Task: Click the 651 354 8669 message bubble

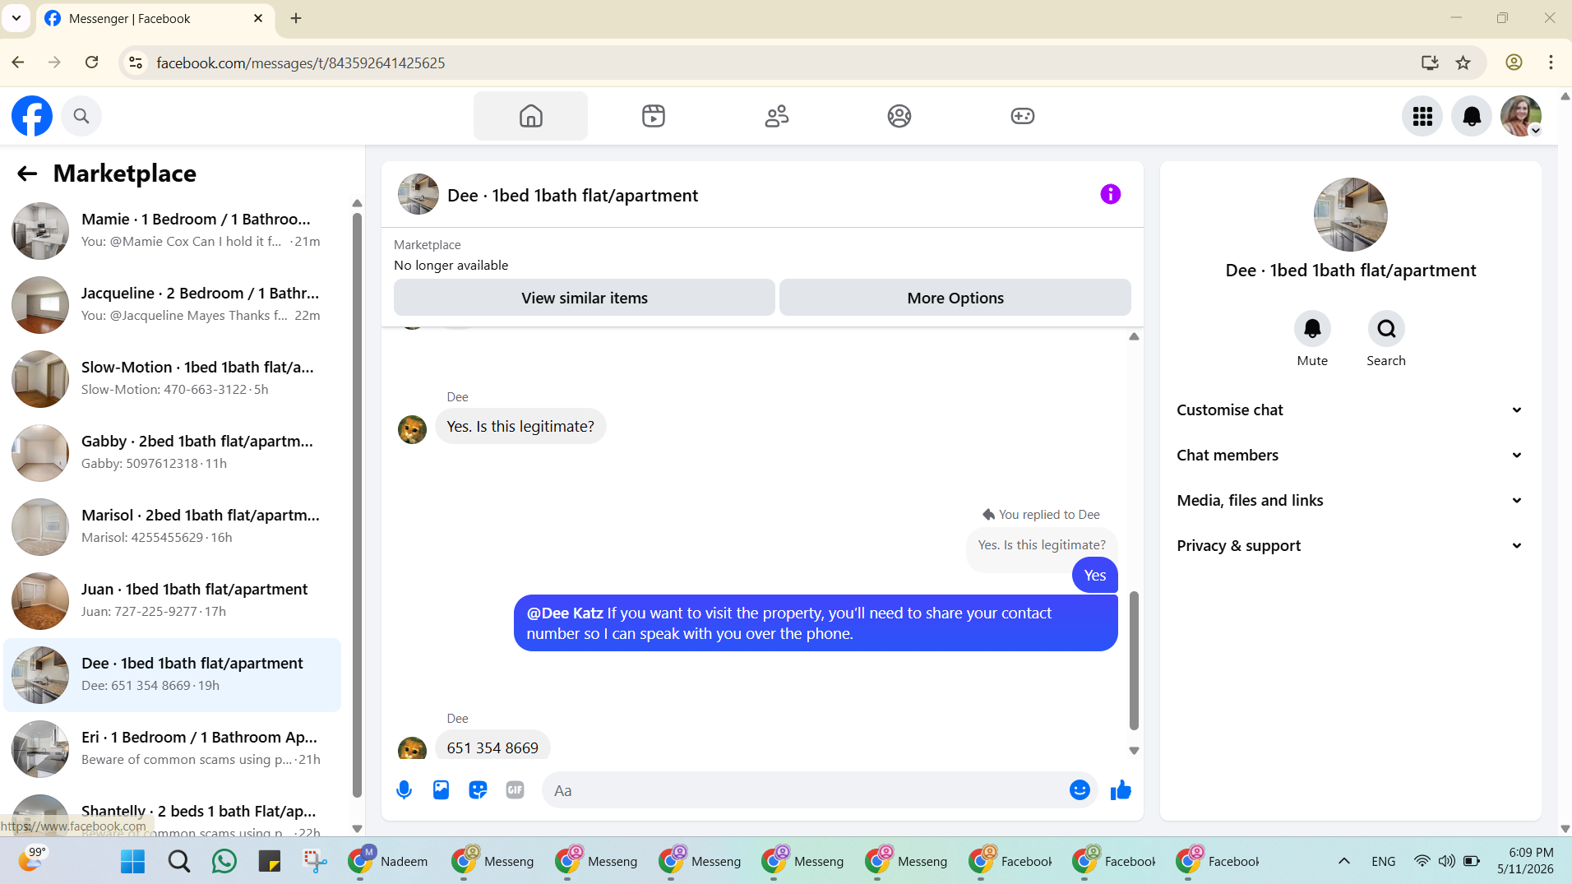Action: pyautogui.click(x=492, y=747)
